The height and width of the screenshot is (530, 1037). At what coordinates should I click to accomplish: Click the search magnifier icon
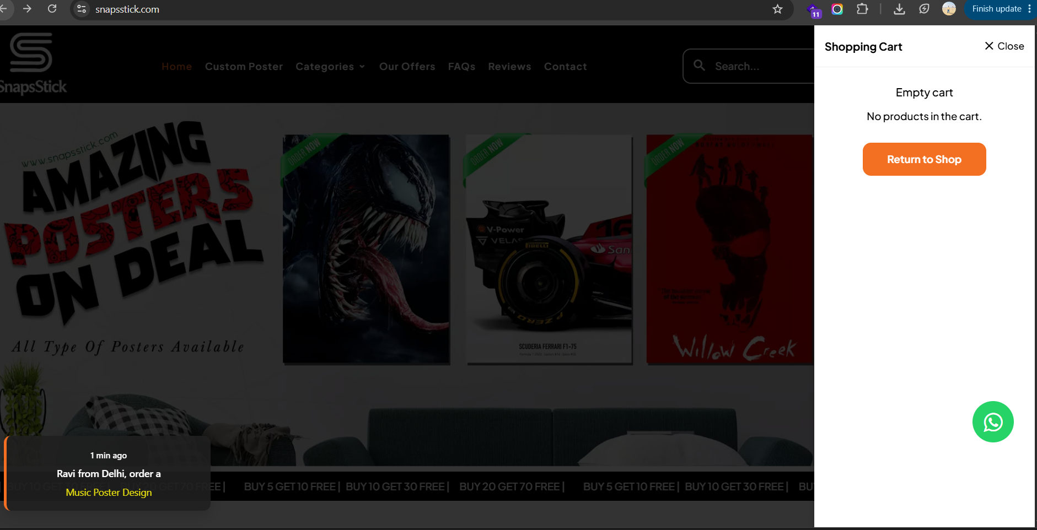[x=699, y=66]
